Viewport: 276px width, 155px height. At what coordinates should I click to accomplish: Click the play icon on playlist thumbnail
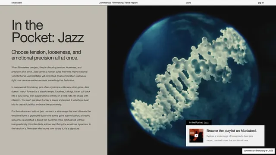[x=196, y=136]
